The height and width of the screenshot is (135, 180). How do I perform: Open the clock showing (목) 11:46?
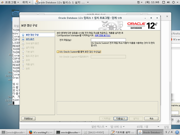tap(152, 2)
